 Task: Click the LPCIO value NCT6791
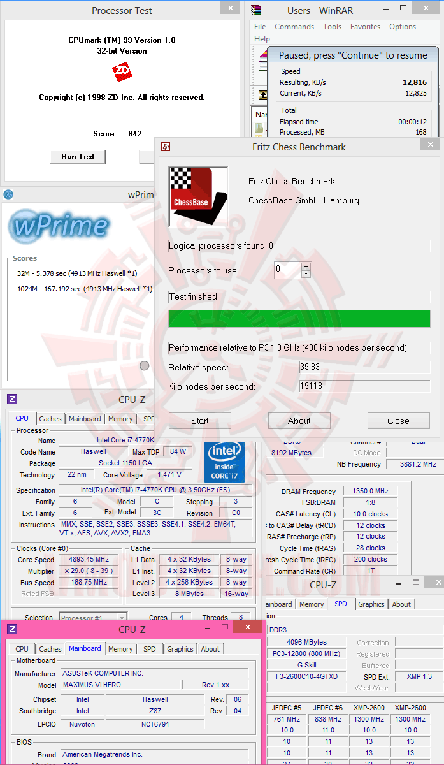pos(155,724)
